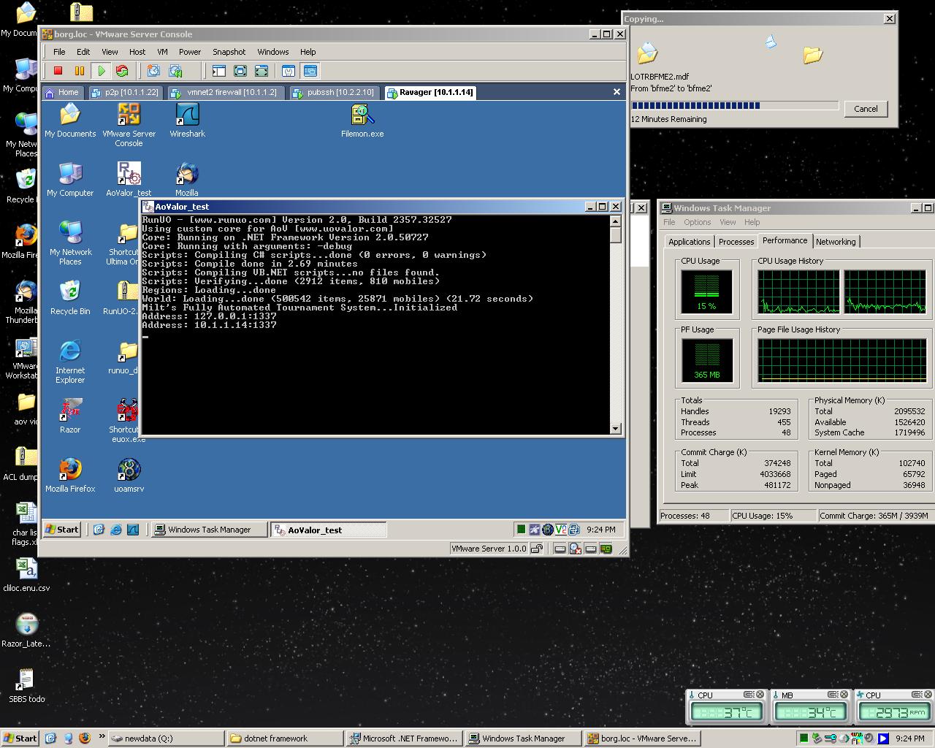Open SBBS todo file on host desktop
Screen dimensions: 935x748
pyautogui.click(x=26, y=686)
